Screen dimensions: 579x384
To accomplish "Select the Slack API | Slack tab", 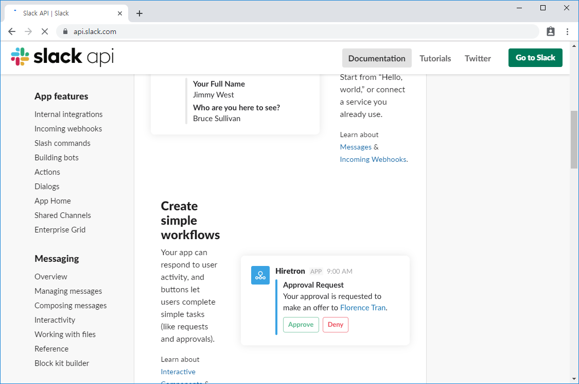I will pyautogui.click(x=66, y=13).
